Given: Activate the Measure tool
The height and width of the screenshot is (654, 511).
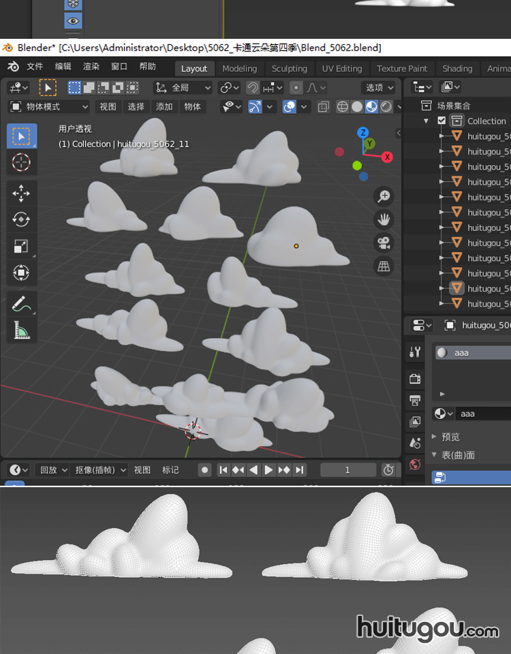Looking at the screenshot, I should click(21, 330).
